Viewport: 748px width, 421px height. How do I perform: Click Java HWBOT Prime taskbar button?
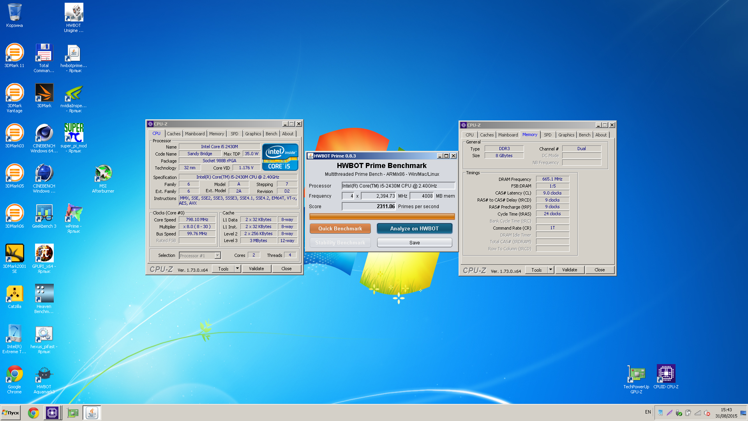(x=92, y=413)
